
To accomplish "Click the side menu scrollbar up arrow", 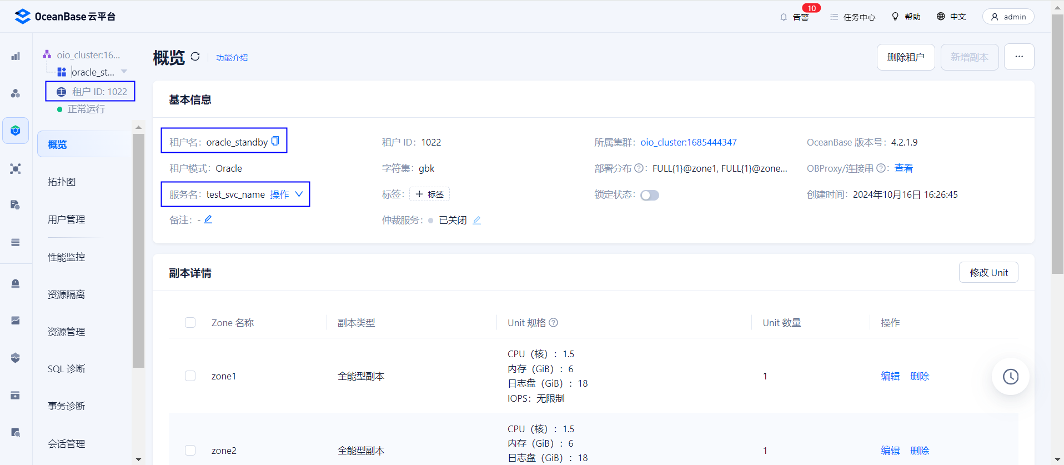I will [x=139, y=127].
